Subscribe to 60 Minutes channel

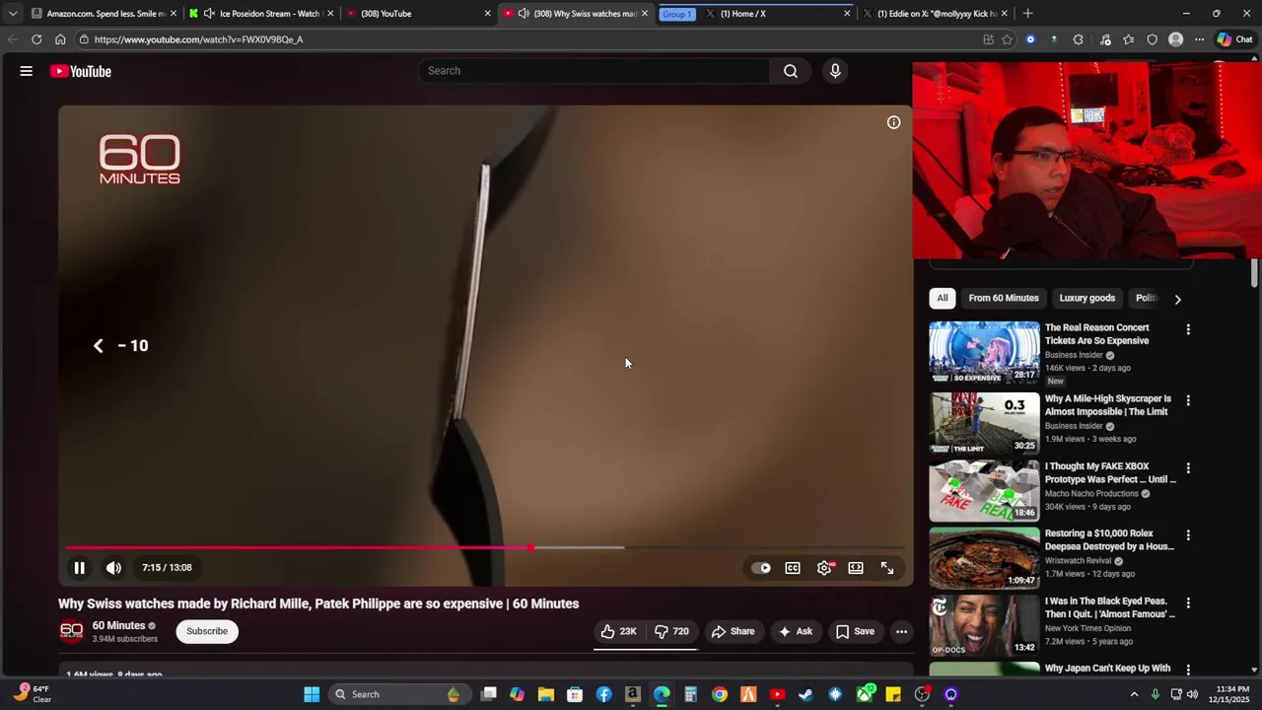coord(207,631)
